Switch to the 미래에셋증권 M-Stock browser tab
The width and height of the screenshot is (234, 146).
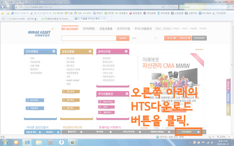[x=58, y=19]
